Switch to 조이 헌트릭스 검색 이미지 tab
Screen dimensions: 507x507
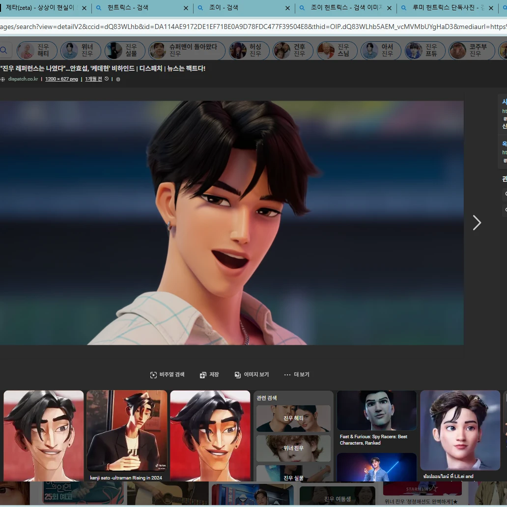coord(346,8)
